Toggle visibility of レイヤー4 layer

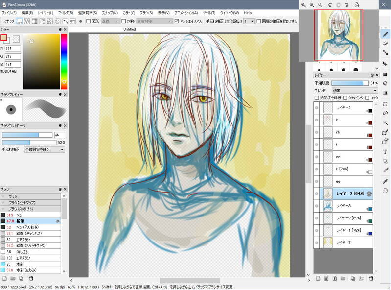tap(317, 108)
